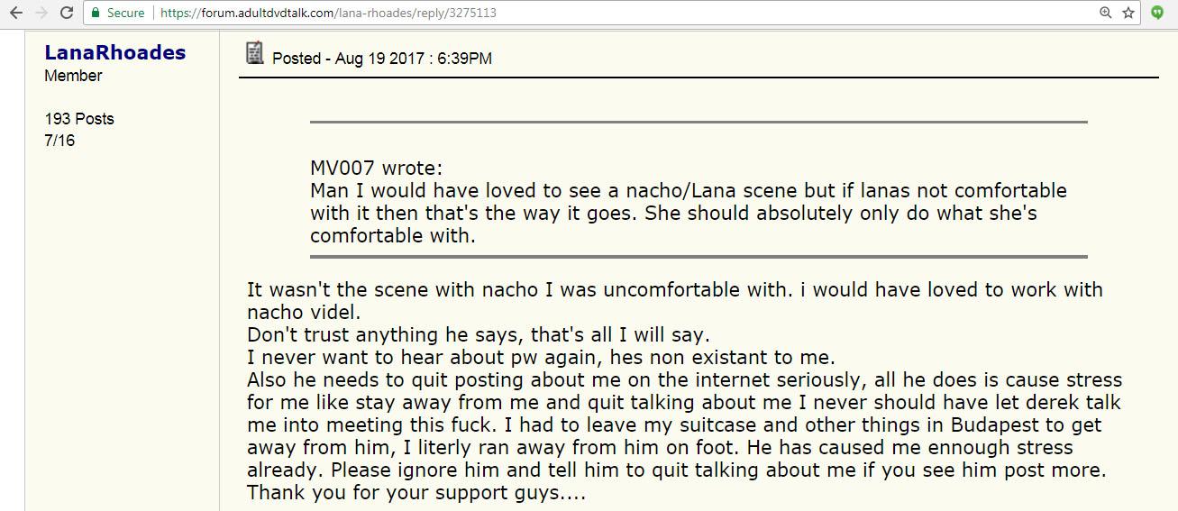Click the 'Member' rank label
1178x511 pixels.
(73, 76)
